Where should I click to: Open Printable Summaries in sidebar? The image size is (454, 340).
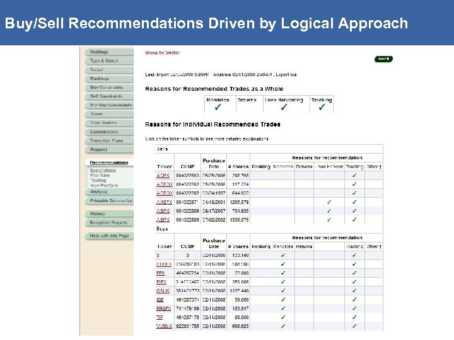click(x=110, y=201)
